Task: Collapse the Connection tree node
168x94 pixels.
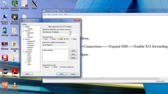Action: point(23,52)
